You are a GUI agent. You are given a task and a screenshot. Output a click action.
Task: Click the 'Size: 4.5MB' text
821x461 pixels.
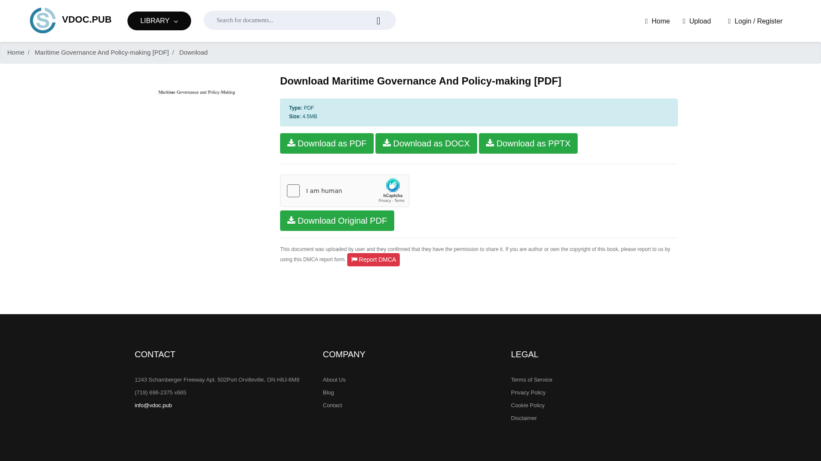(x=303, y=117)
